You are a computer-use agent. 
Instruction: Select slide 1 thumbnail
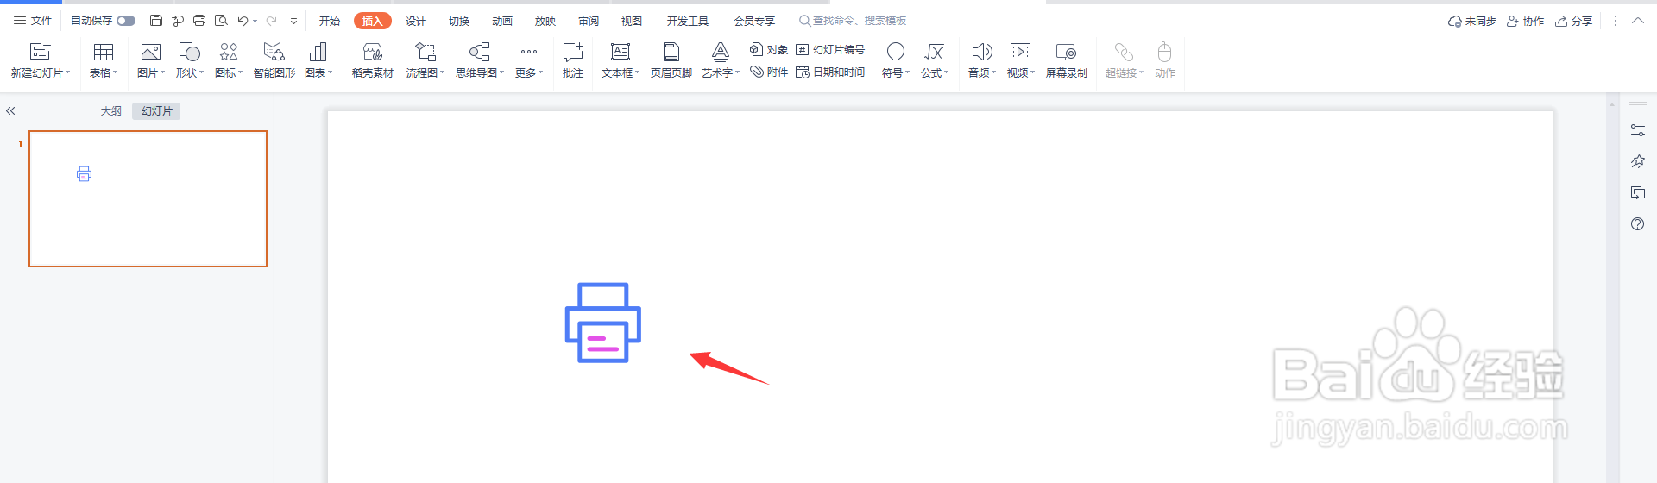148,198
